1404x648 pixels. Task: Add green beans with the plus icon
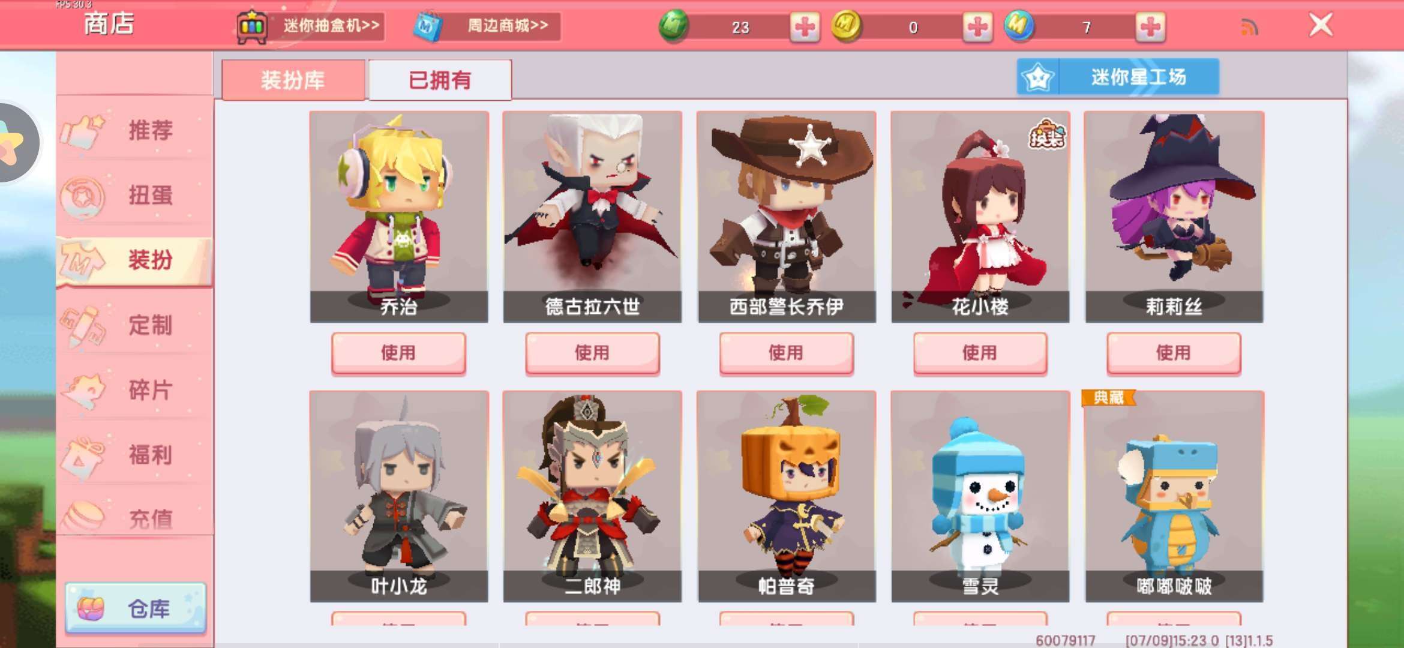[x=804, y=27]
